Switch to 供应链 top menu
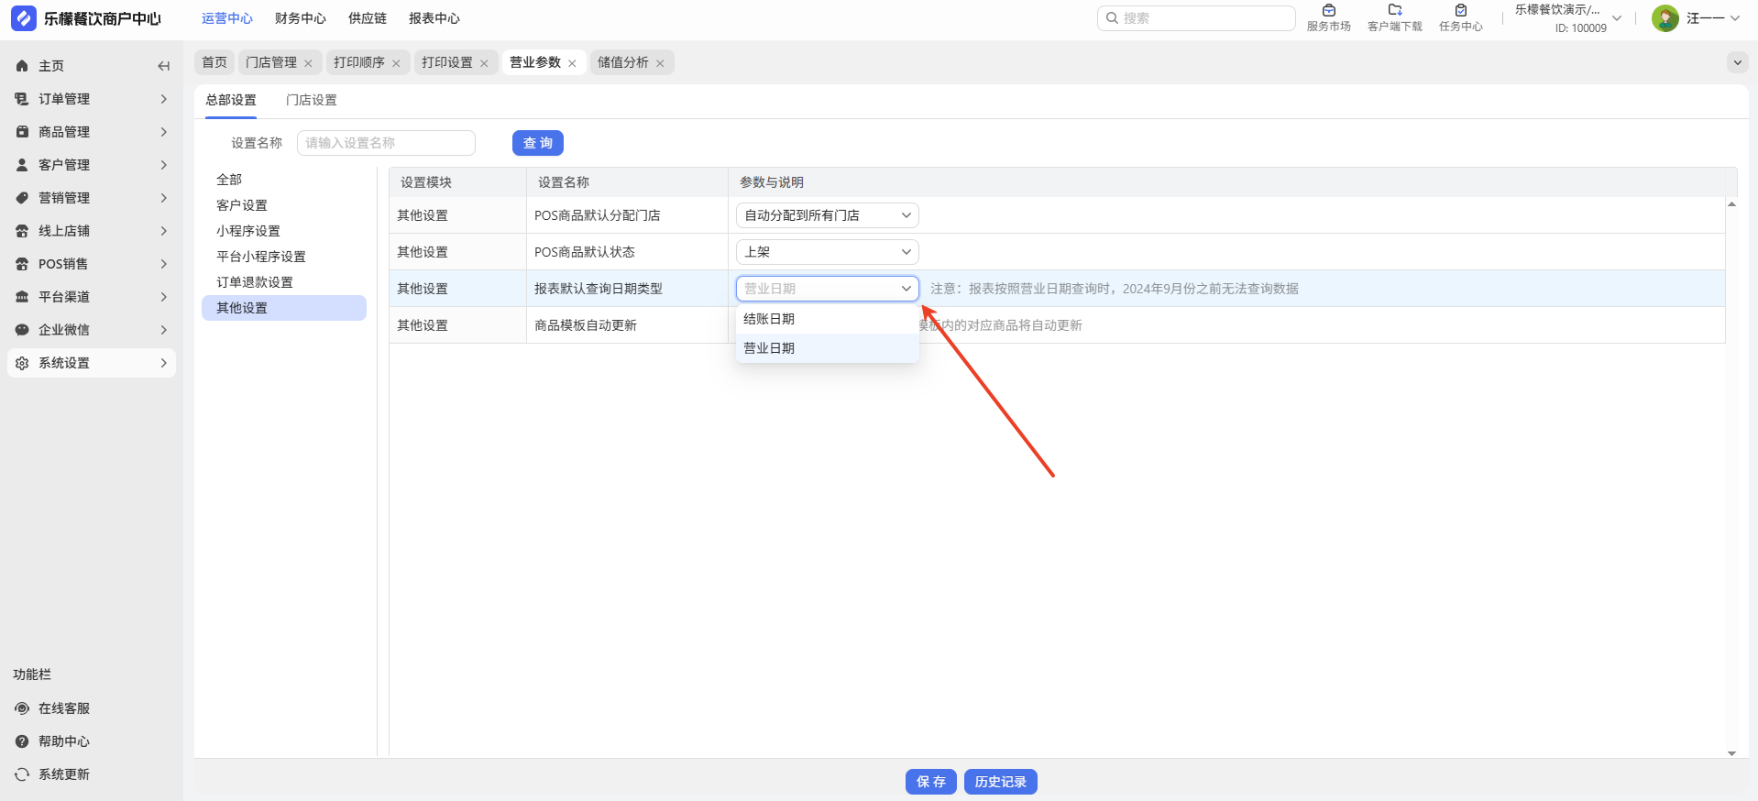 [368, 18]
